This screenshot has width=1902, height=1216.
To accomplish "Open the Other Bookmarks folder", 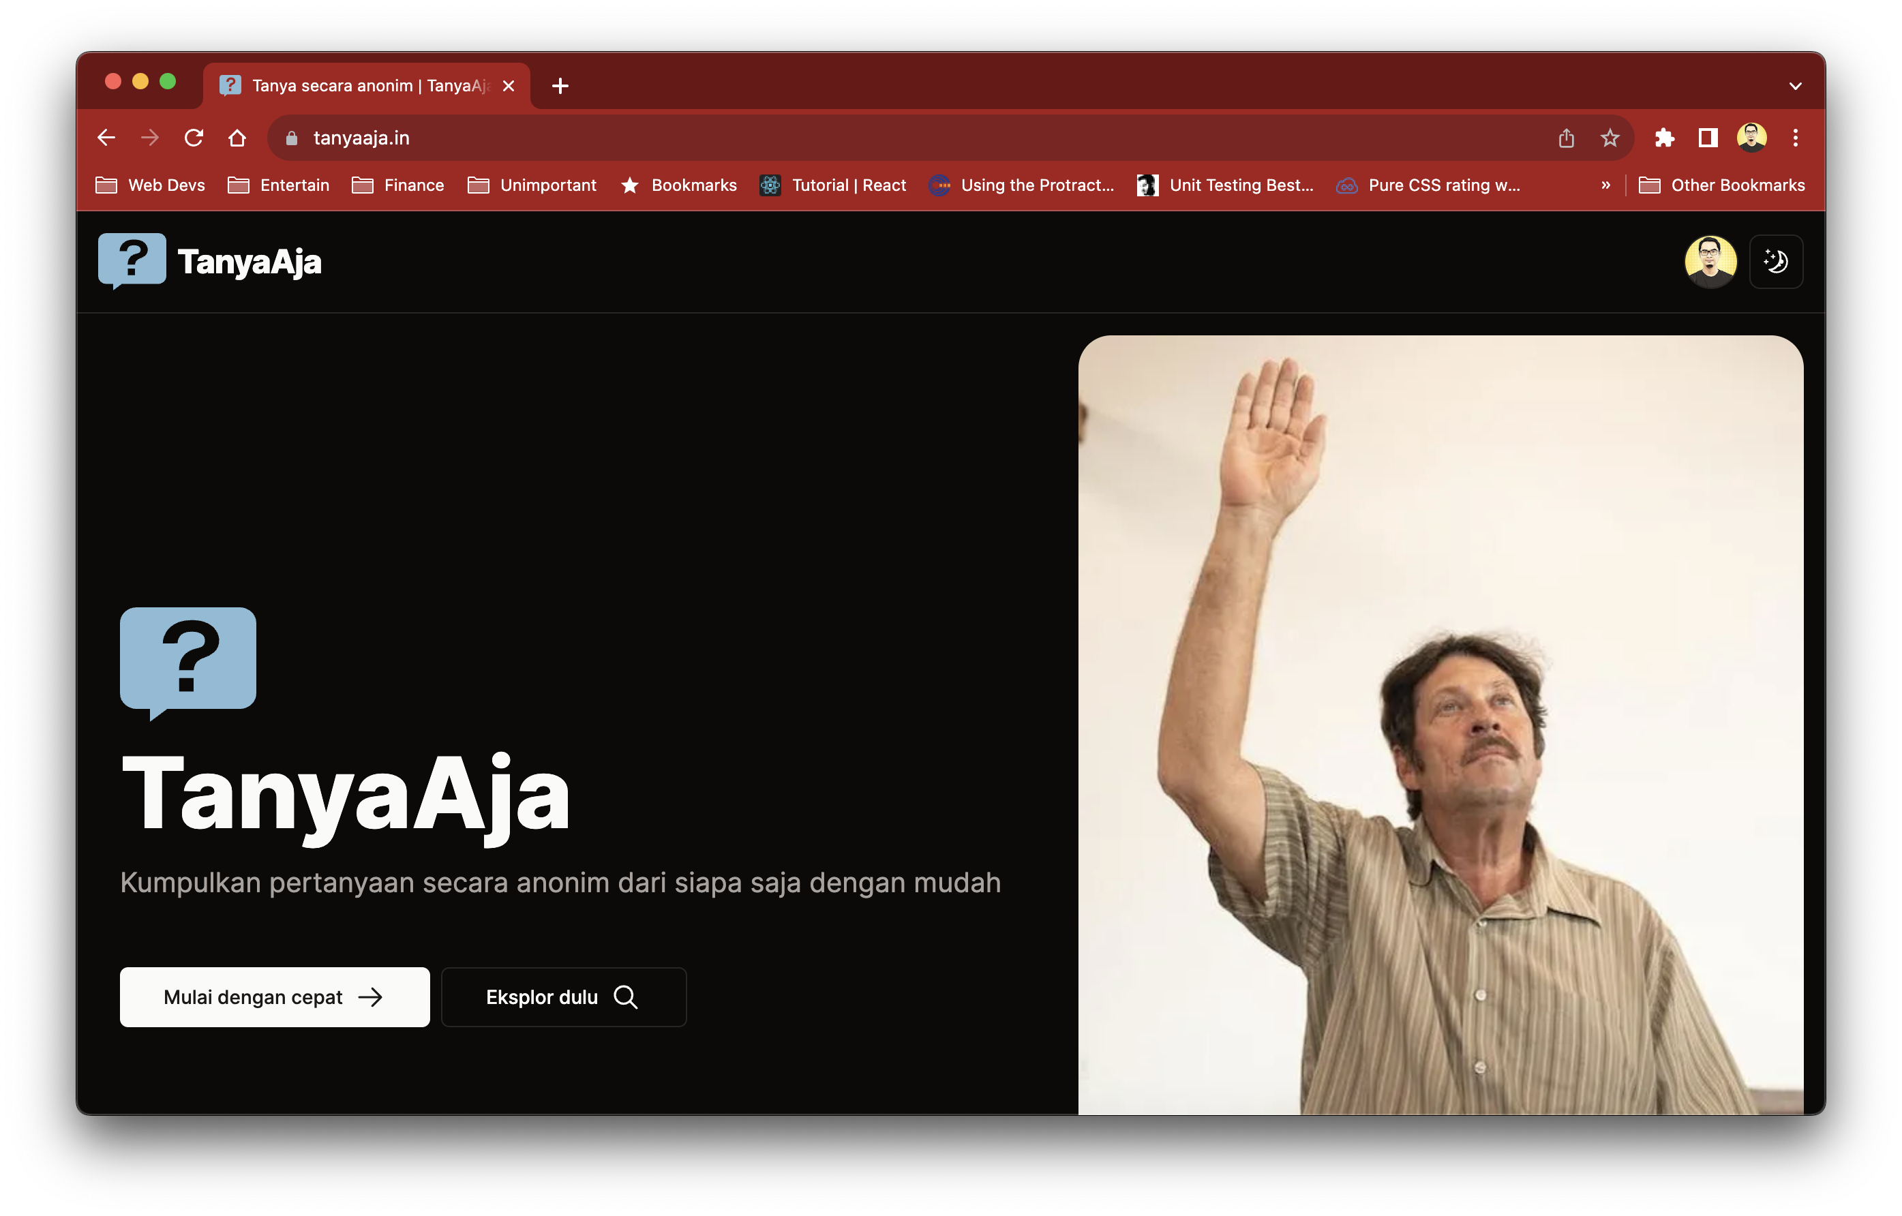I will click(x=1722, y=185).
